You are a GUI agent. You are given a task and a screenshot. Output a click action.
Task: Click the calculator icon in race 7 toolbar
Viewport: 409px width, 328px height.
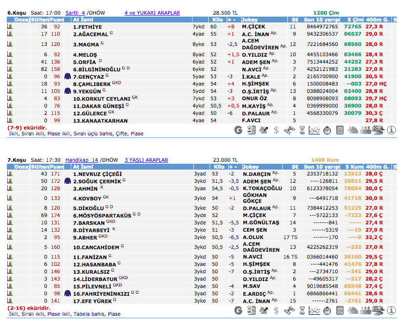pyautogui.click(x=340, y=310)
